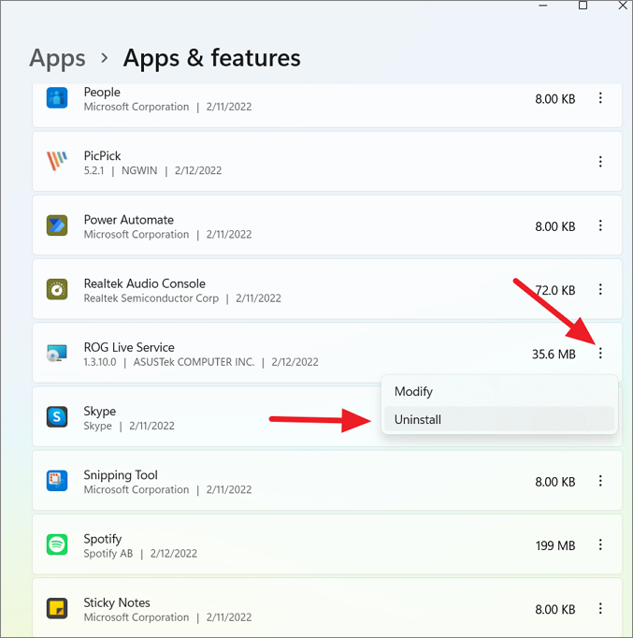
Task: Select the Skype app name
Action: coord(100,412)
